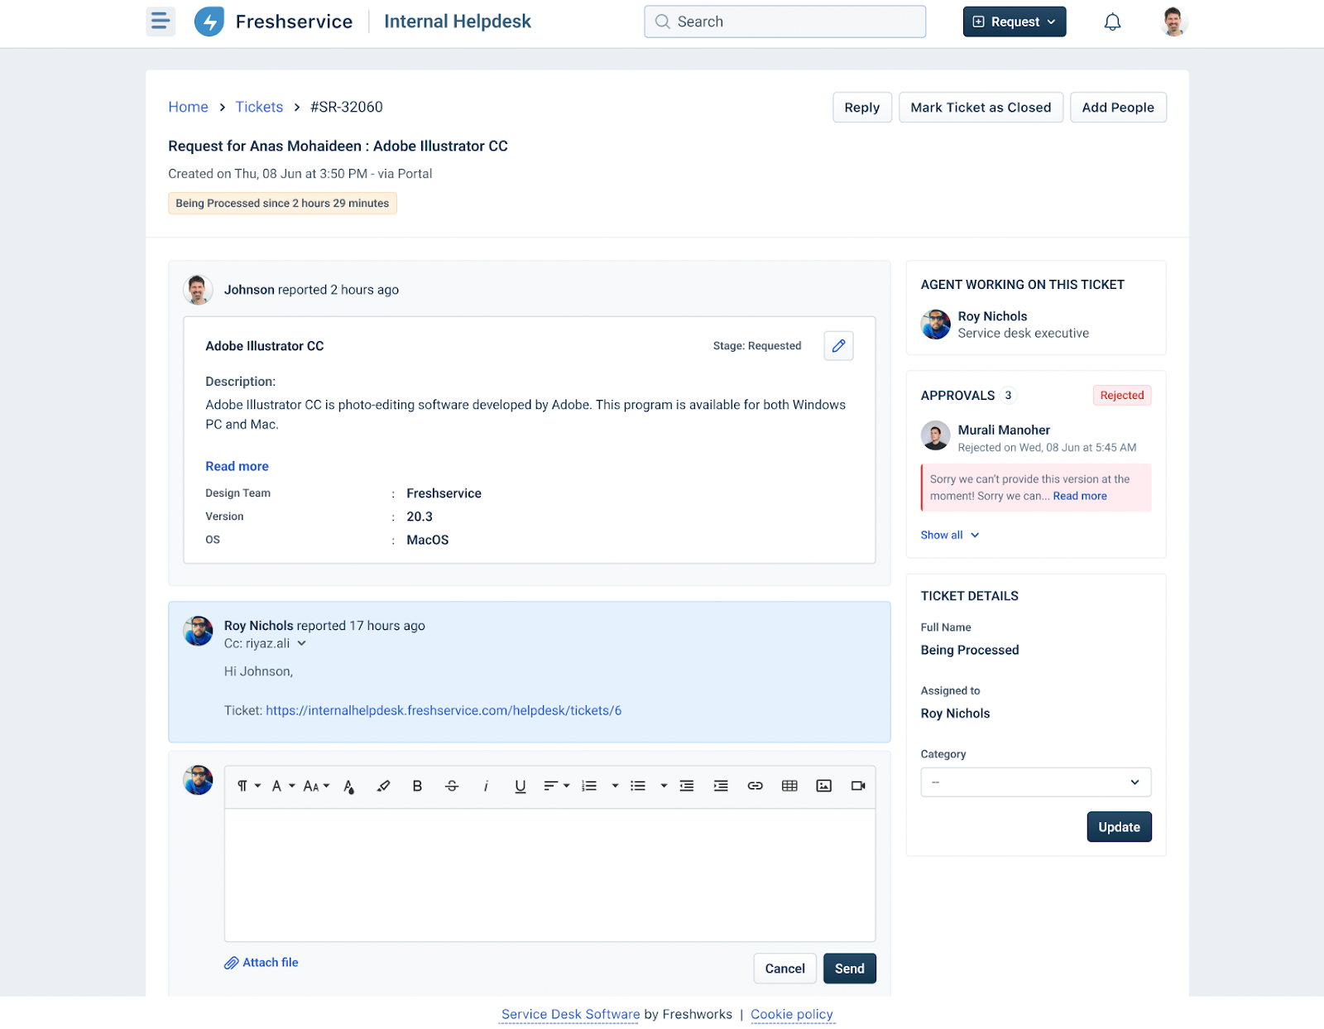Expand Show all approvals
The width and height of the screenshot is (1324, 1029).
pyautogui.click(x=950, y=535)
